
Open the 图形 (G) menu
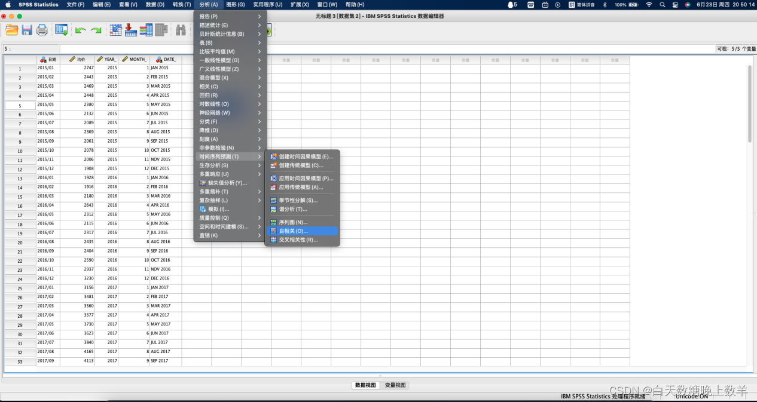click(x=236, y=5)
